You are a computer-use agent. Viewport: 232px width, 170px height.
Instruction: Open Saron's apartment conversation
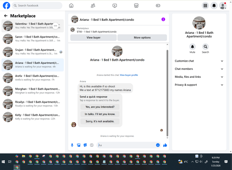(32, 39)
